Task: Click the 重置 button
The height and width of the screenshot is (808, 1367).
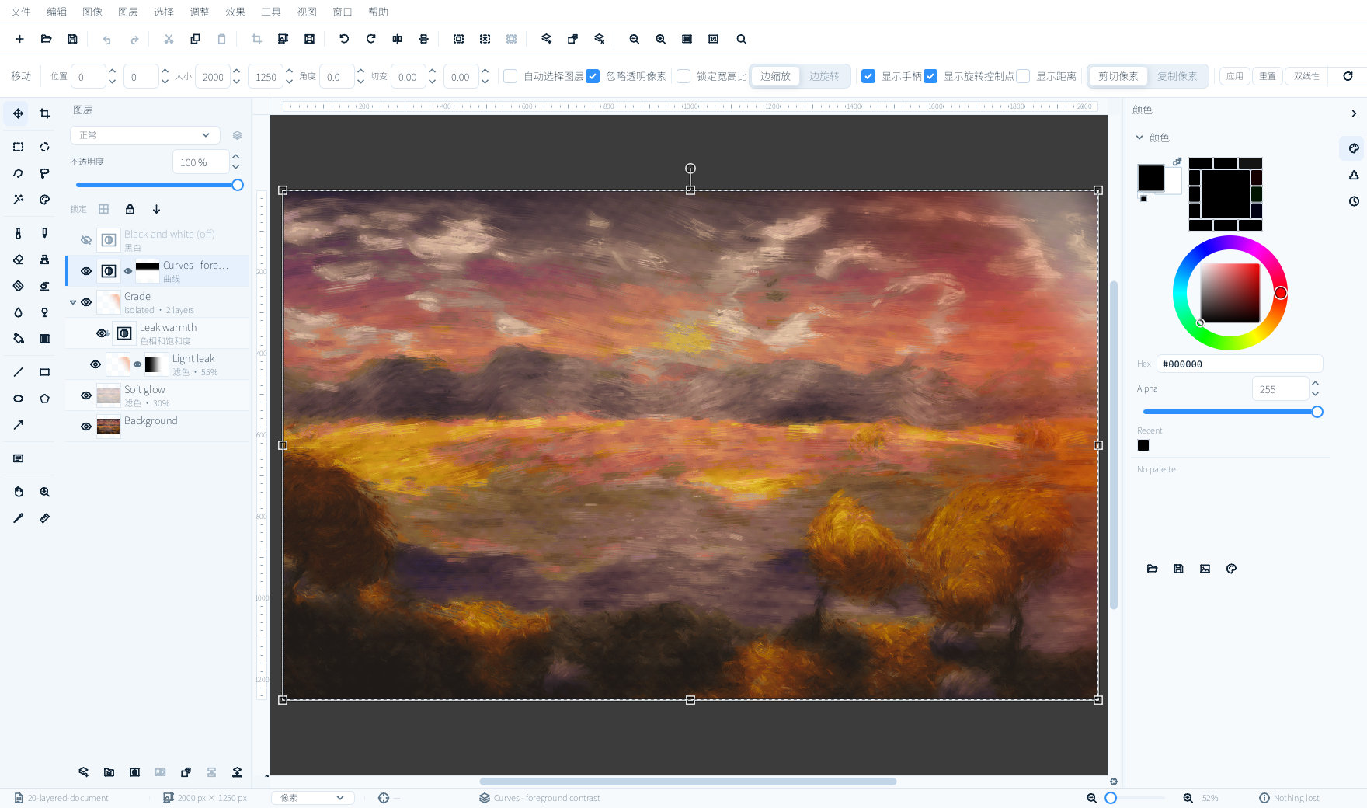Action: click(1268, 76)
